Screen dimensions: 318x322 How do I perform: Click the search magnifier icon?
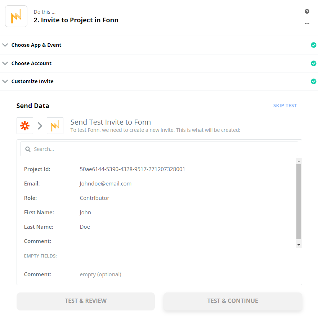click(28, 149)
